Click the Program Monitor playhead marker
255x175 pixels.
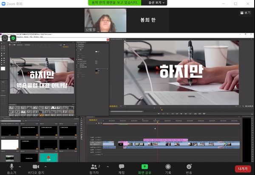[x=162, y=110]
